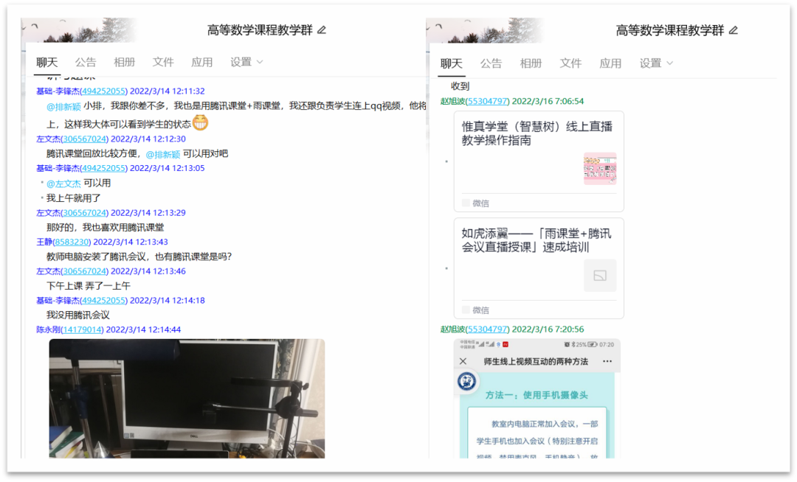Select the 应用 tab in the right window

[610, 63]
